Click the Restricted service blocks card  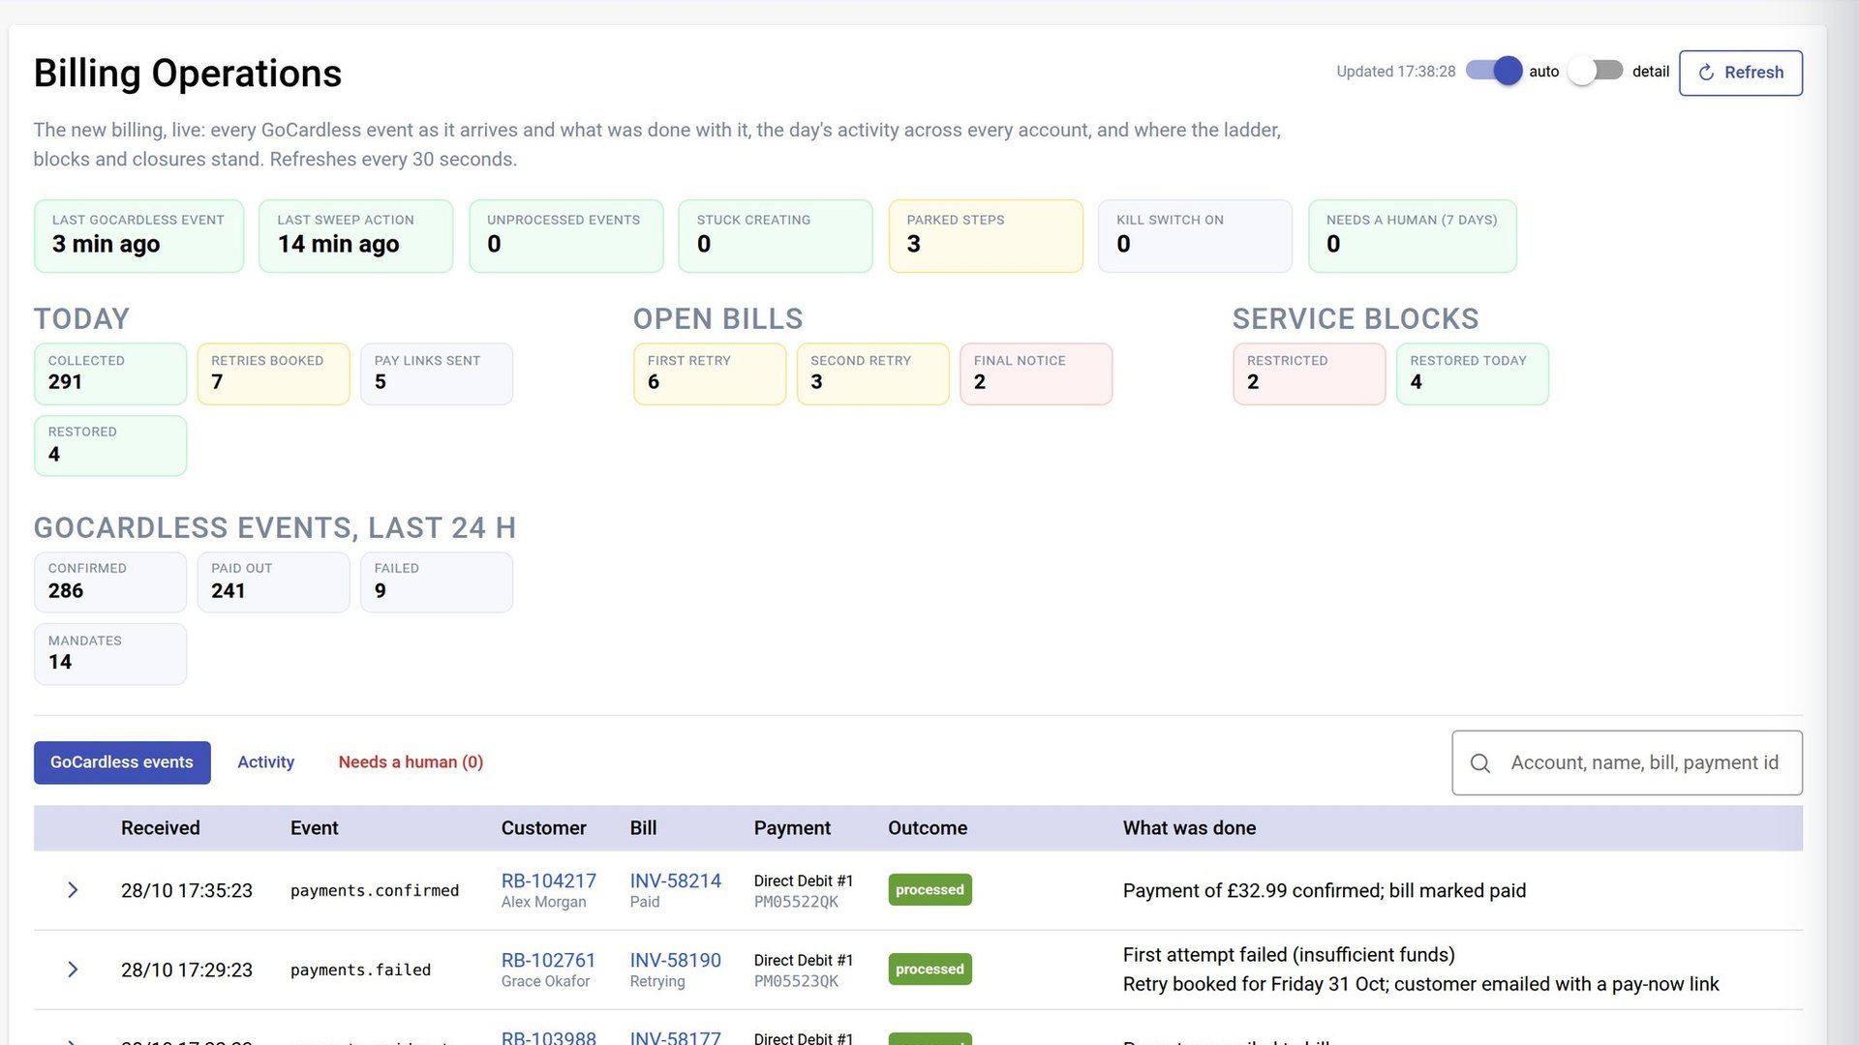click(x=1309, y=373)
